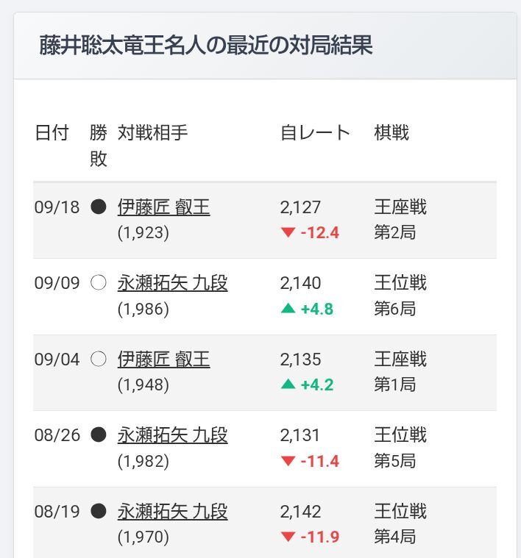Click the black loss circle for 09/18
This screenshot has width=521, height=558.
pyautogui.click(x=99, y=207)
